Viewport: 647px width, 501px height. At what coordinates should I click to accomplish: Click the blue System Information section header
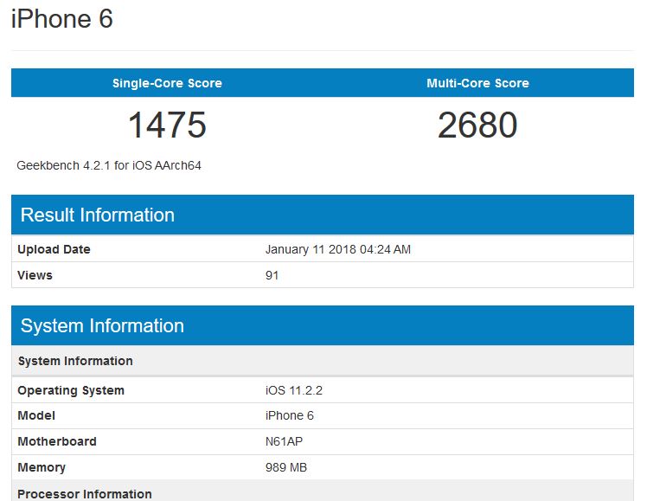(x=323, y=325)
